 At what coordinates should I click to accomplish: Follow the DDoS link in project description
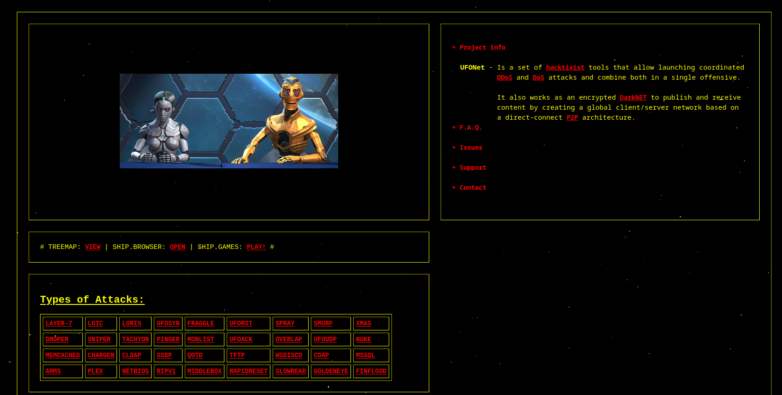point(504,77)
